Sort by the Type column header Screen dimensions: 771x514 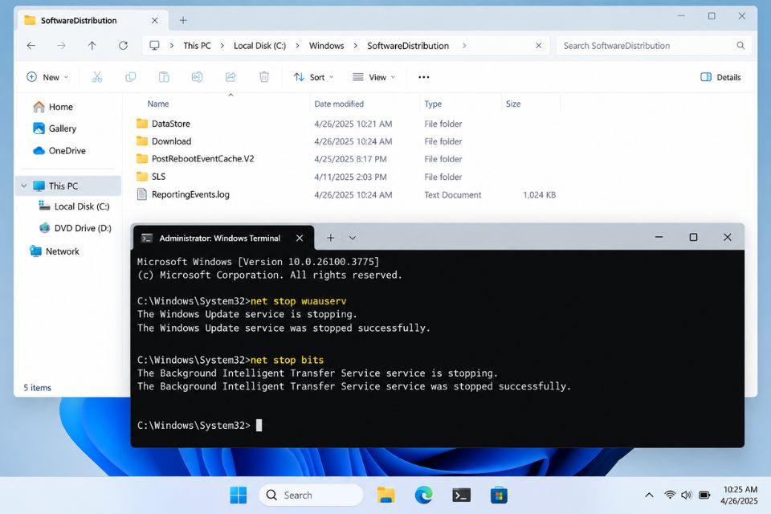pyautogui.click(x=433, y=104)
